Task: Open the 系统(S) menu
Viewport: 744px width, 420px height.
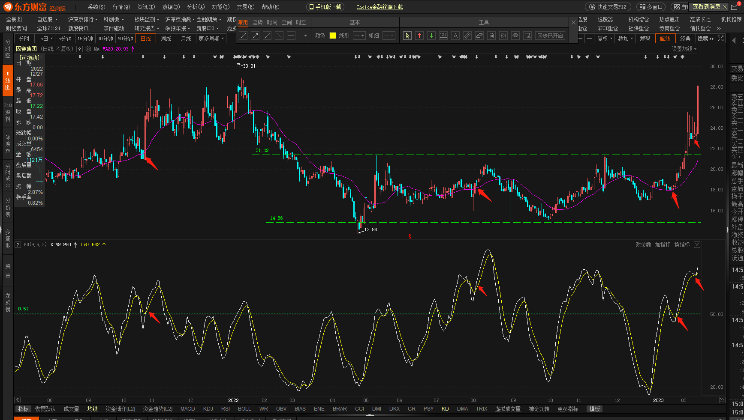Action: coord(96,7)
